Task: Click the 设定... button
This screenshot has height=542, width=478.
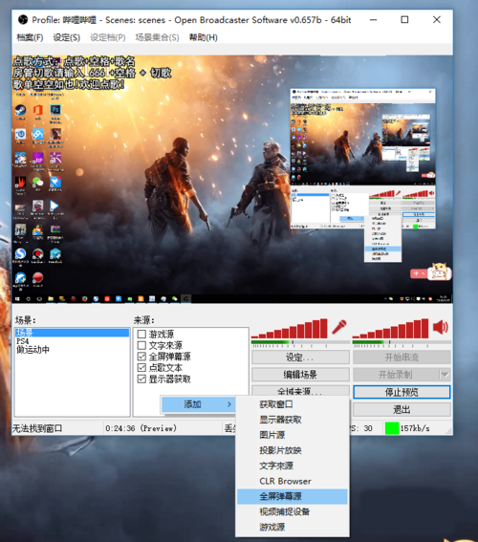Action: 300,358
